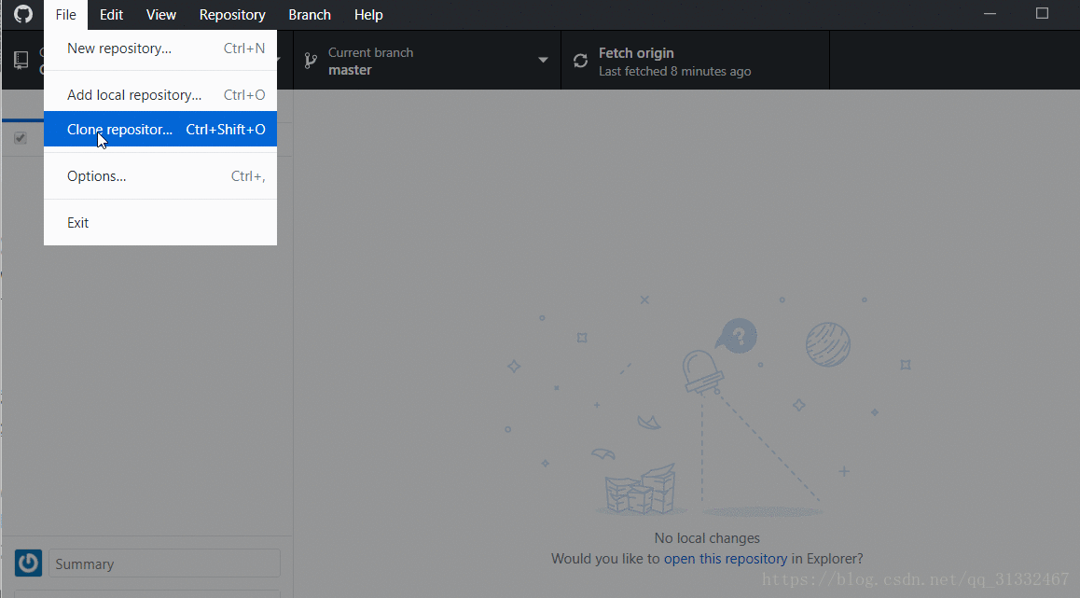The width and height of the screenshot is (1080, 598).
Task: Open the Repository menu
Action: coord(232,15)
